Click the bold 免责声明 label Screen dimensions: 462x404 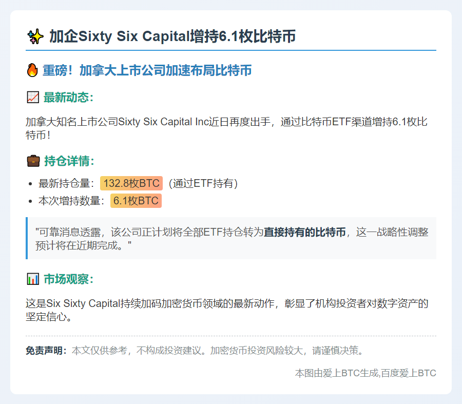[x=46, y=351]
